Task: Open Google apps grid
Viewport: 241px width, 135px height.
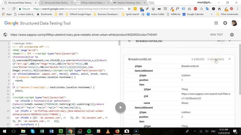Action: [x=216, y=23]
